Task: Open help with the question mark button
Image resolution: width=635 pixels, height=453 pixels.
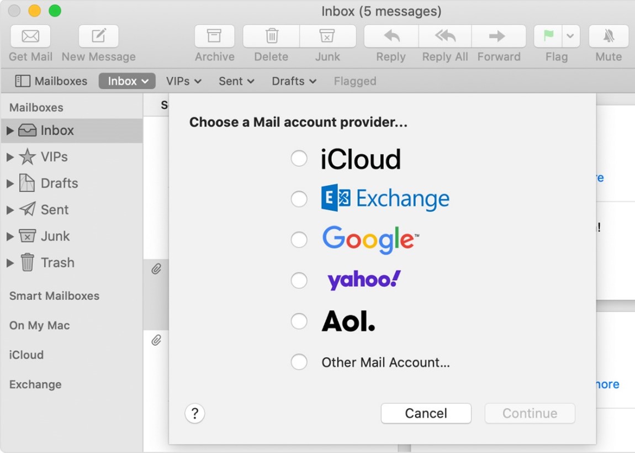Action: [195, 413]
